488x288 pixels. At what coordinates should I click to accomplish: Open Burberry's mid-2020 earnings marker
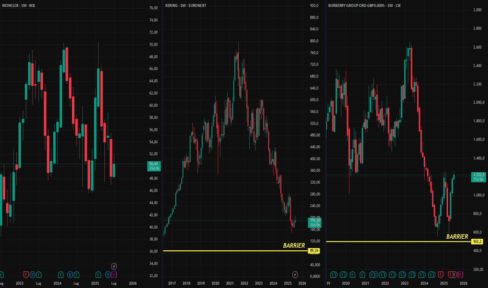point(352,274)
